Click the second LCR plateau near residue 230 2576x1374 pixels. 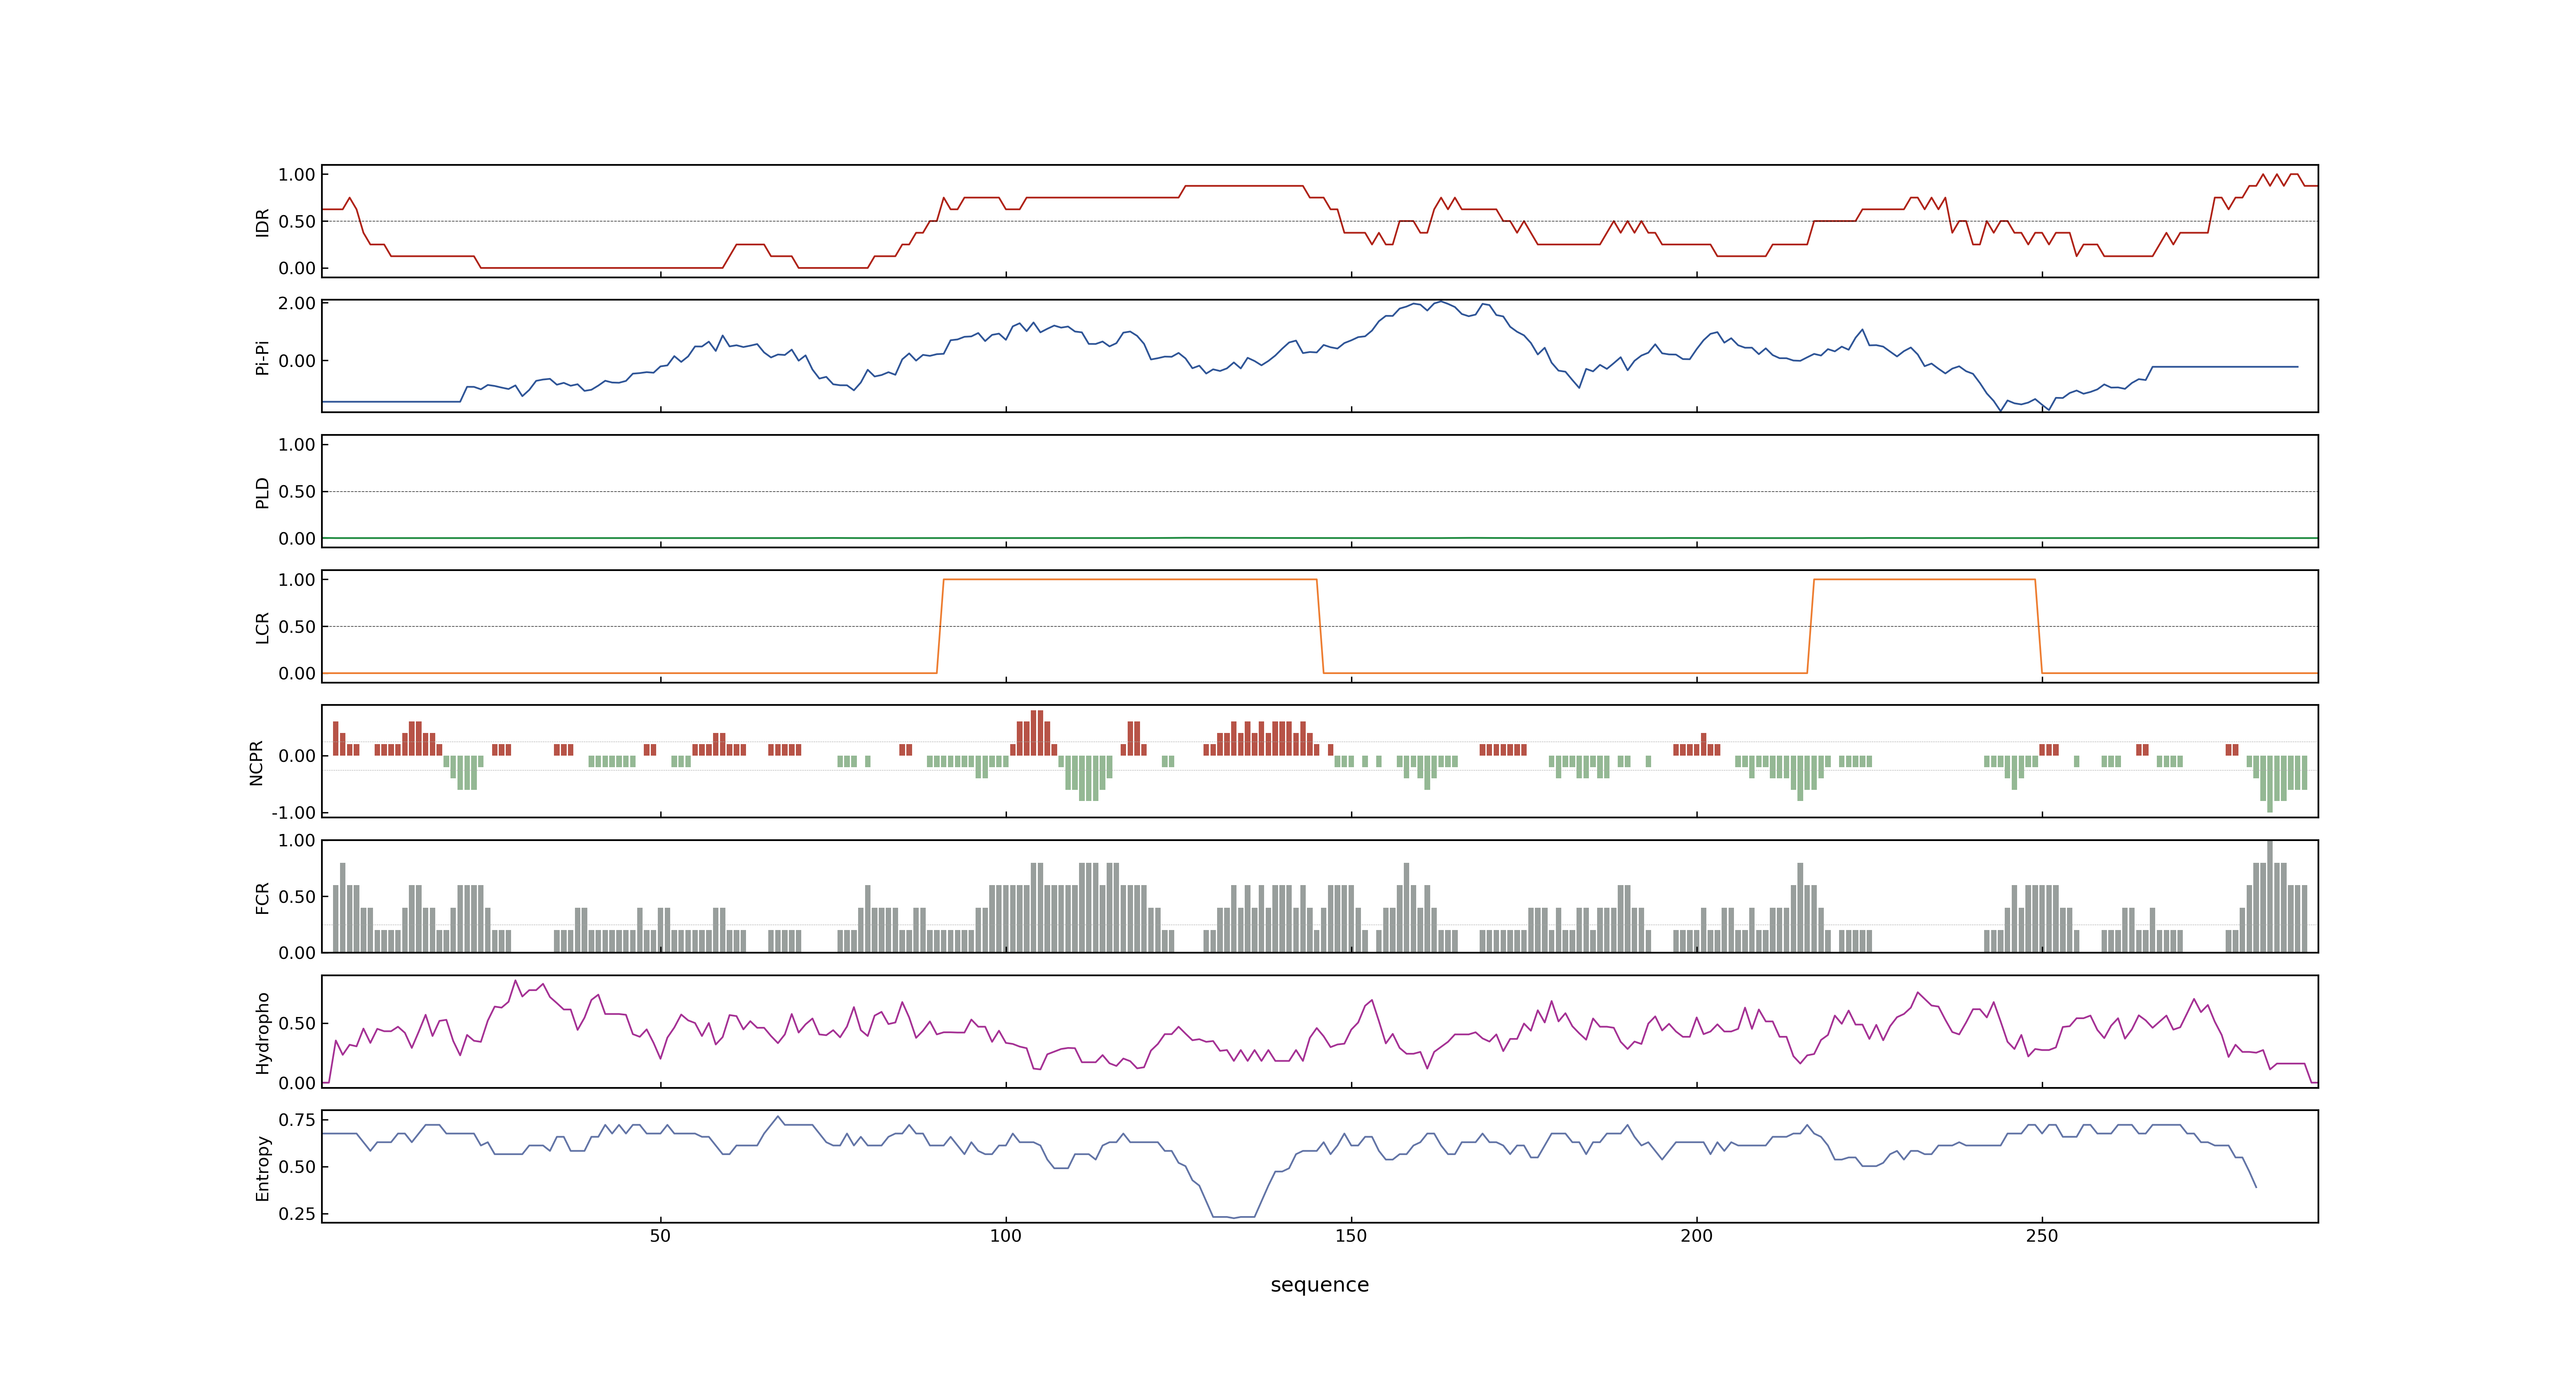click(x=1924, y=579)
